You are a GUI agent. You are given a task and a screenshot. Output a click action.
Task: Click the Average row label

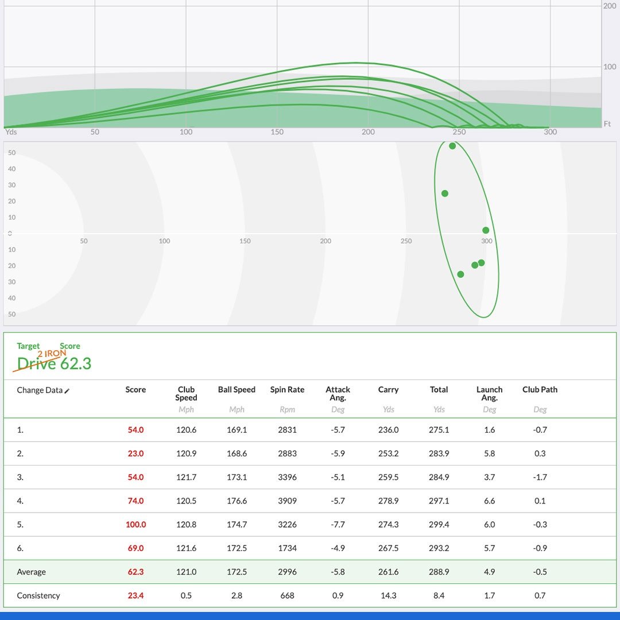[x=31, y=572]
